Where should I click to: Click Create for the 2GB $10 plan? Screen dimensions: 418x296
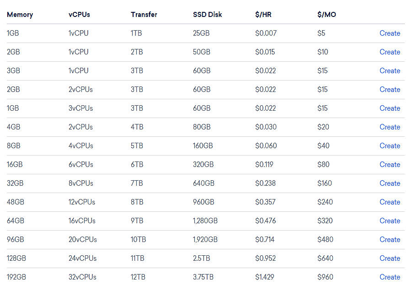click(x=390, y=52)
